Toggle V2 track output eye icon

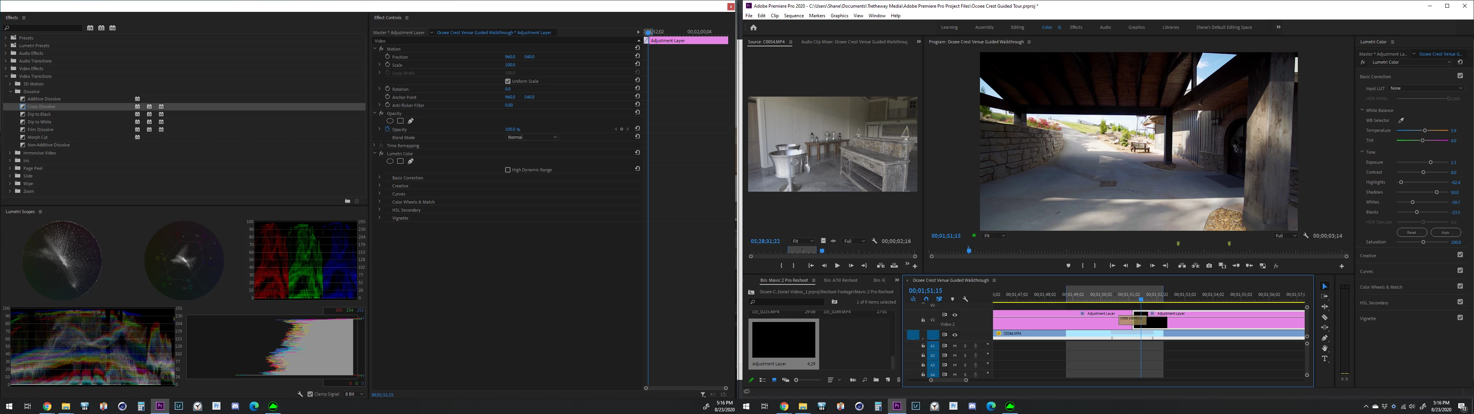954,315
